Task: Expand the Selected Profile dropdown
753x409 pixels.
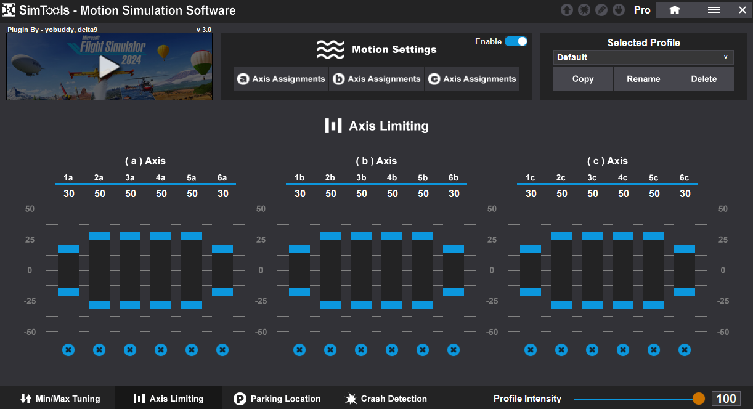Action: pyautogui.click(x=643, y=57)
